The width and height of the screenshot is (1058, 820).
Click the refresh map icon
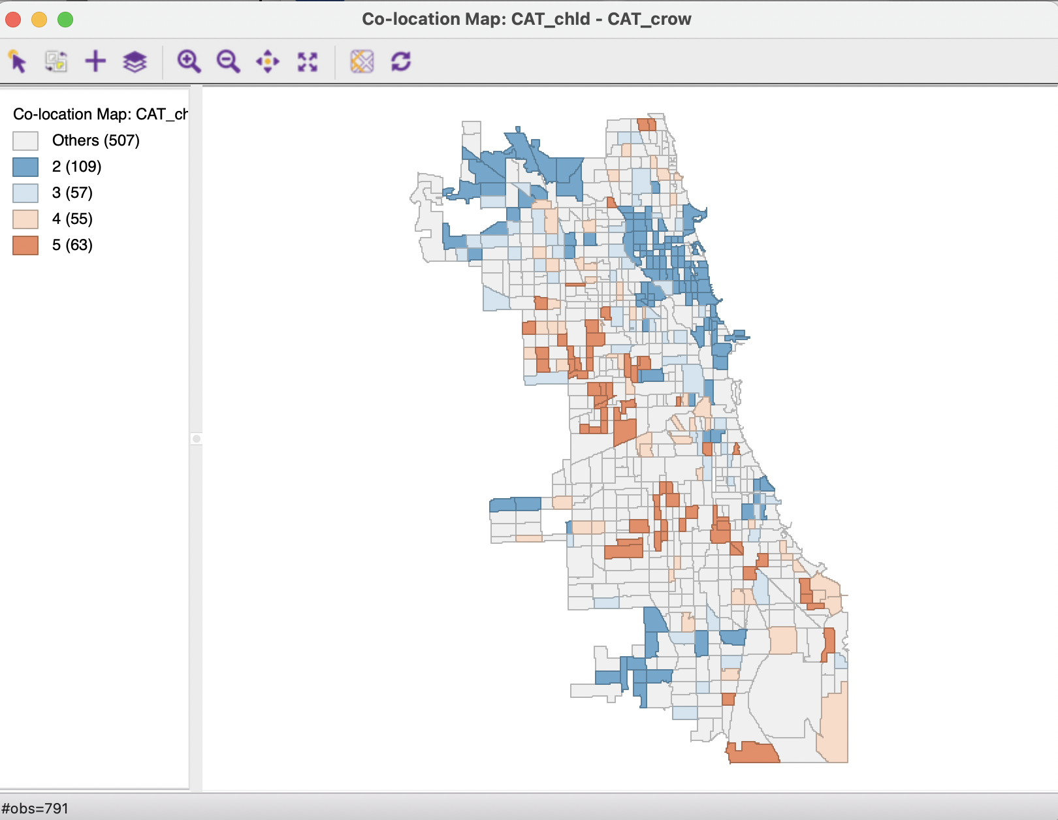pos(401,61)
